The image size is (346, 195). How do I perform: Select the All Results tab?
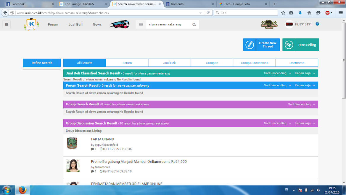coord(85,63)
